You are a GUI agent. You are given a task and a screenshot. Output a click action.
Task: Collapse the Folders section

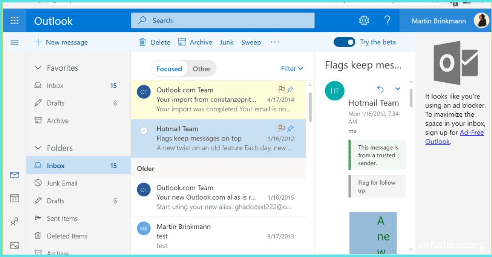pos(38,148)
